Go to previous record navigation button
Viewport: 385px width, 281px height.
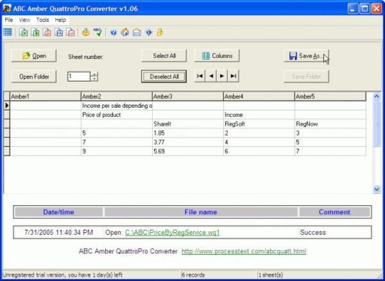(211, 76)
